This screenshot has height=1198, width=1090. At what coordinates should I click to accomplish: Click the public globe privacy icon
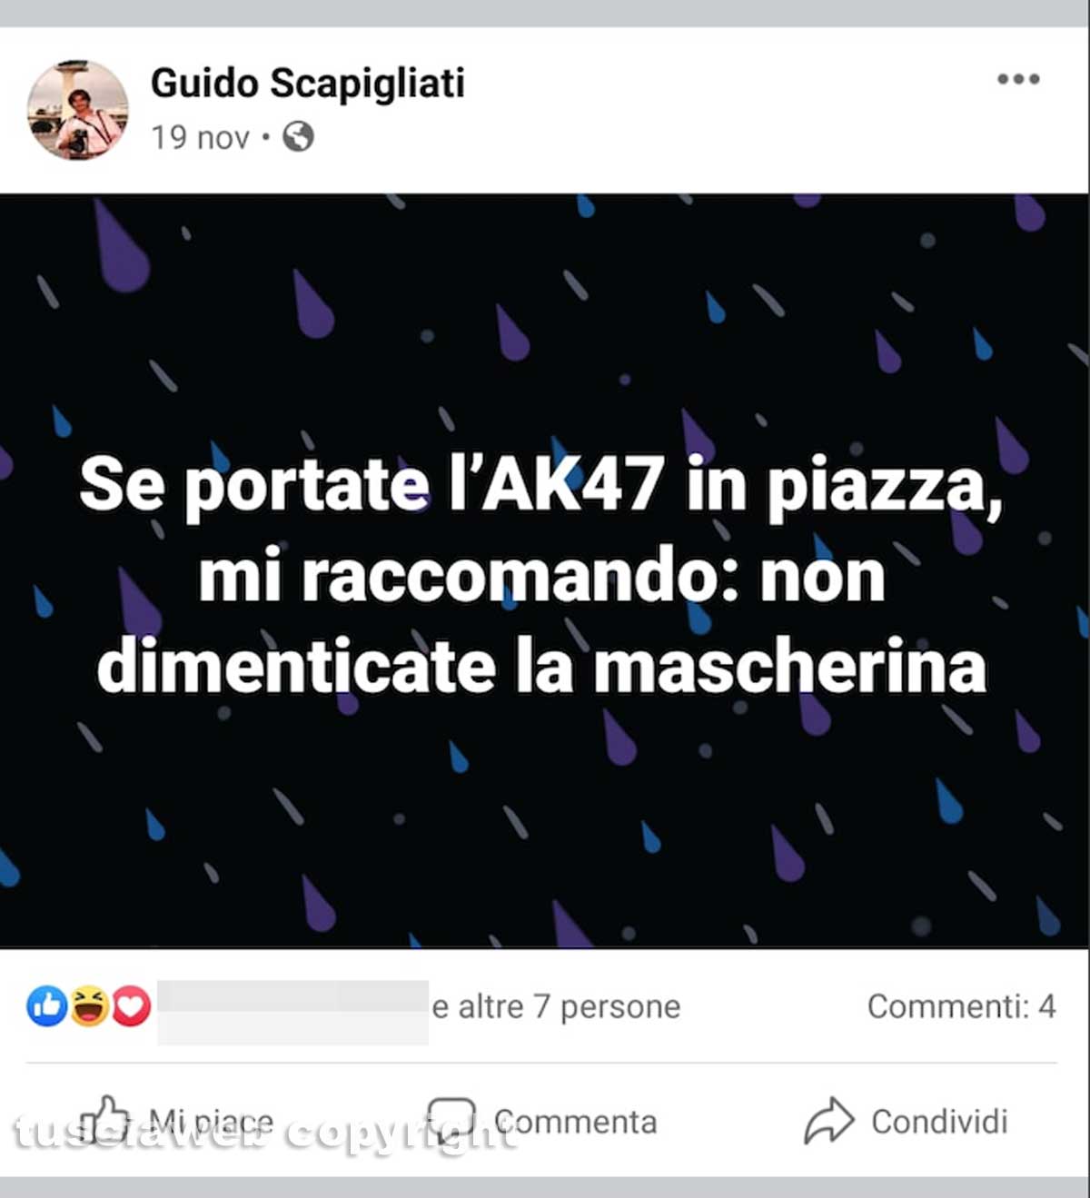click(x=299, y=137)
